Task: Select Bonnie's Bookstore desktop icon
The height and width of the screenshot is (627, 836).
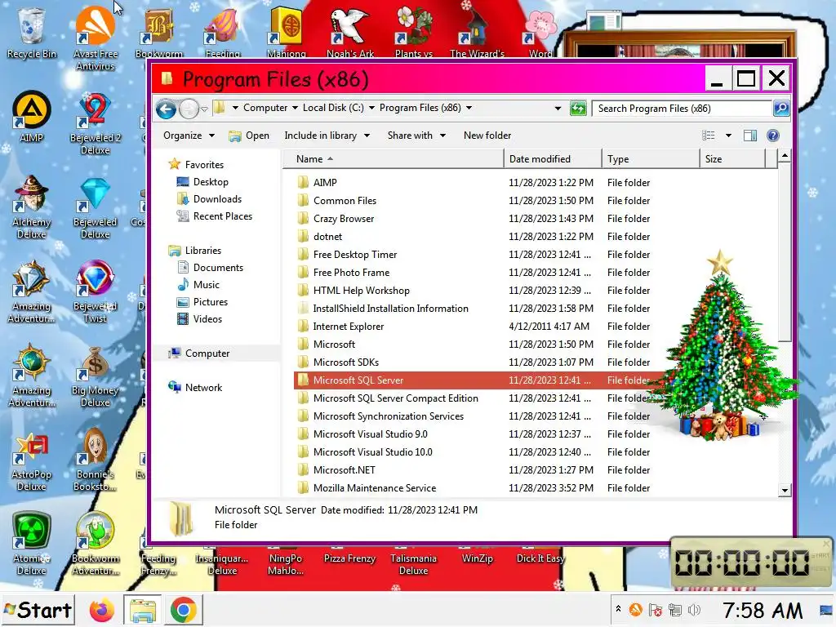Action: [95, 460]
